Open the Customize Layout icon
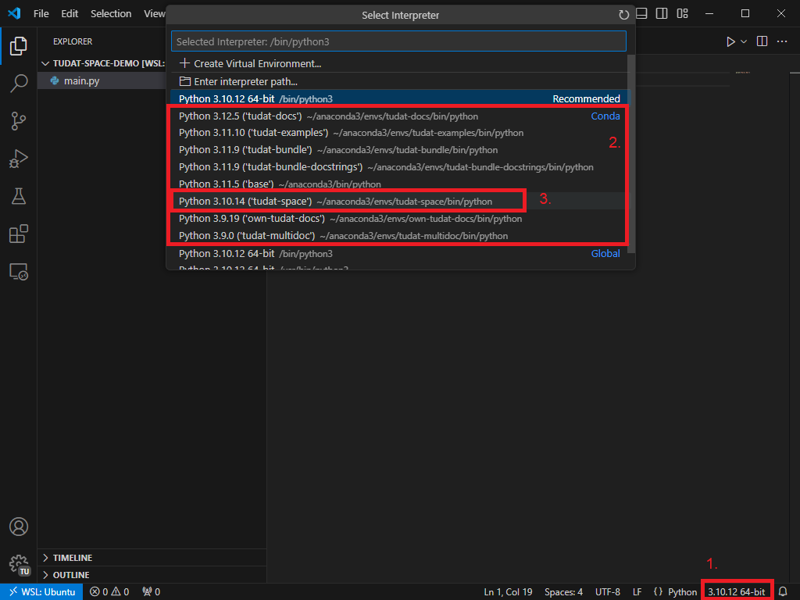800x600 pixels. tap(682, 14)
